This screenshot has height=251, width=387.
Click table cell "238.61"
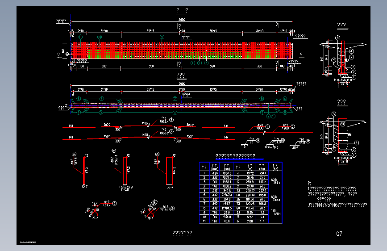coord(250,182)
